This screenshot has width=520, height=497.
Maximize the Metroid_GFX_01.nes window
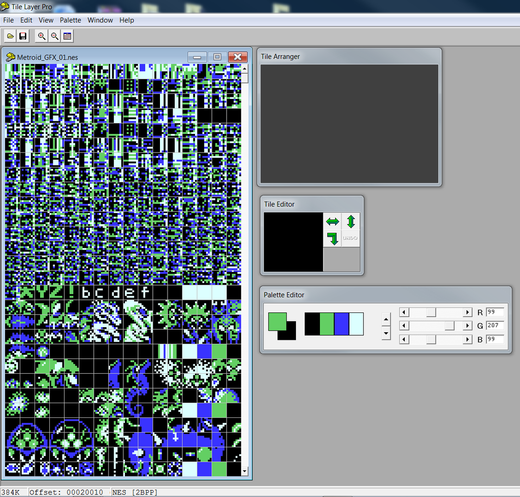[x=217, y=57]
